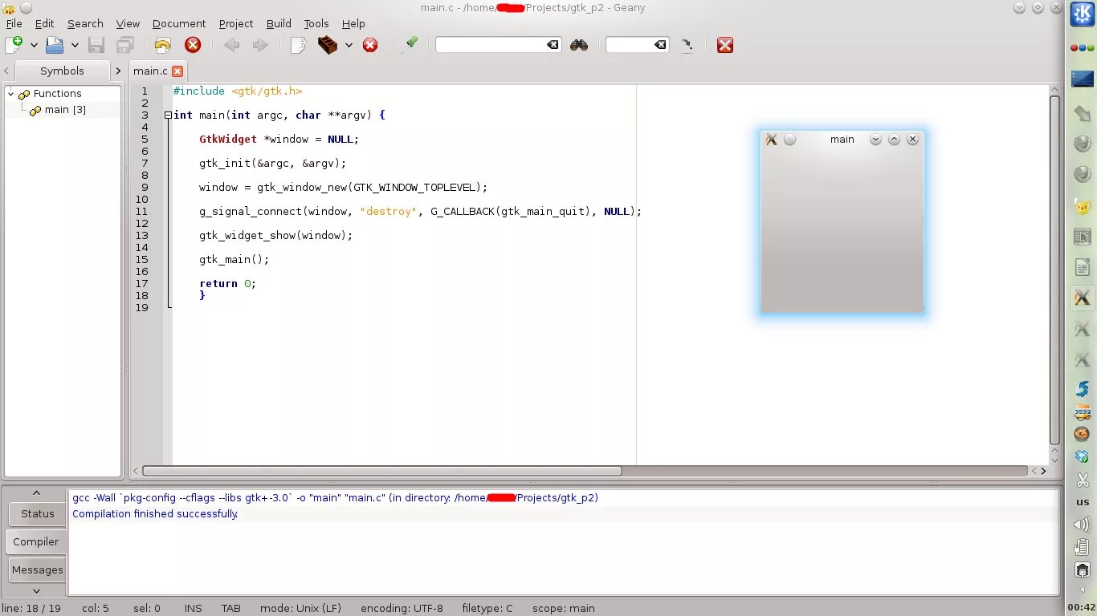Click the 'encoding: UTF-8' status entry
This screenshot has height=616, width=1097.
click(x=402, y=608)
